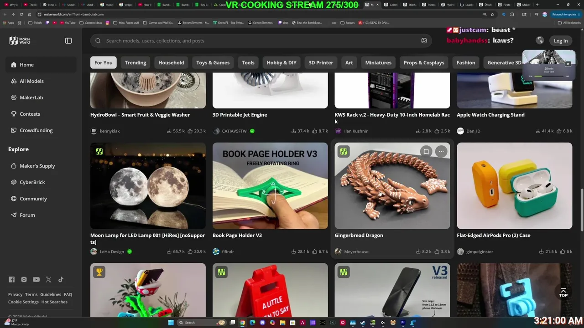Open the Apple Watch Charging Stand title
584x328 pixels.
pyautogui.click(x=491, y=115)
